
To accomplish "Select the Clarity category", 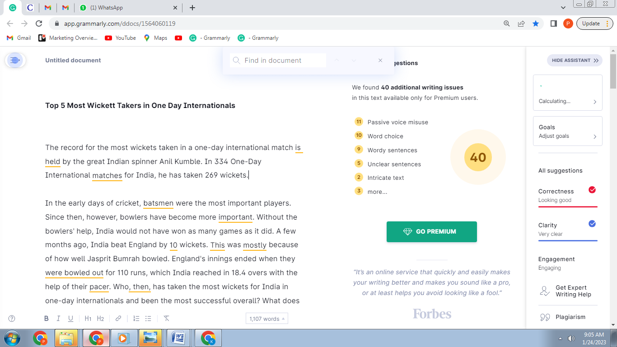I will coord(568,230).
